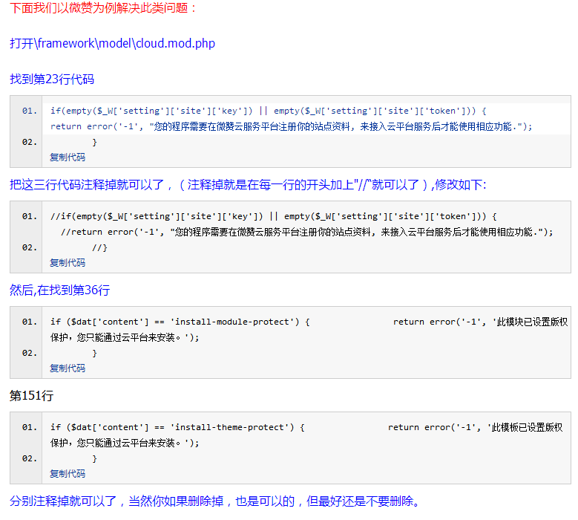This screenshot has width=578, height=520.
Task: Click the install-module-protect code line
Action: pyautogui.click(x=309, y=322)
